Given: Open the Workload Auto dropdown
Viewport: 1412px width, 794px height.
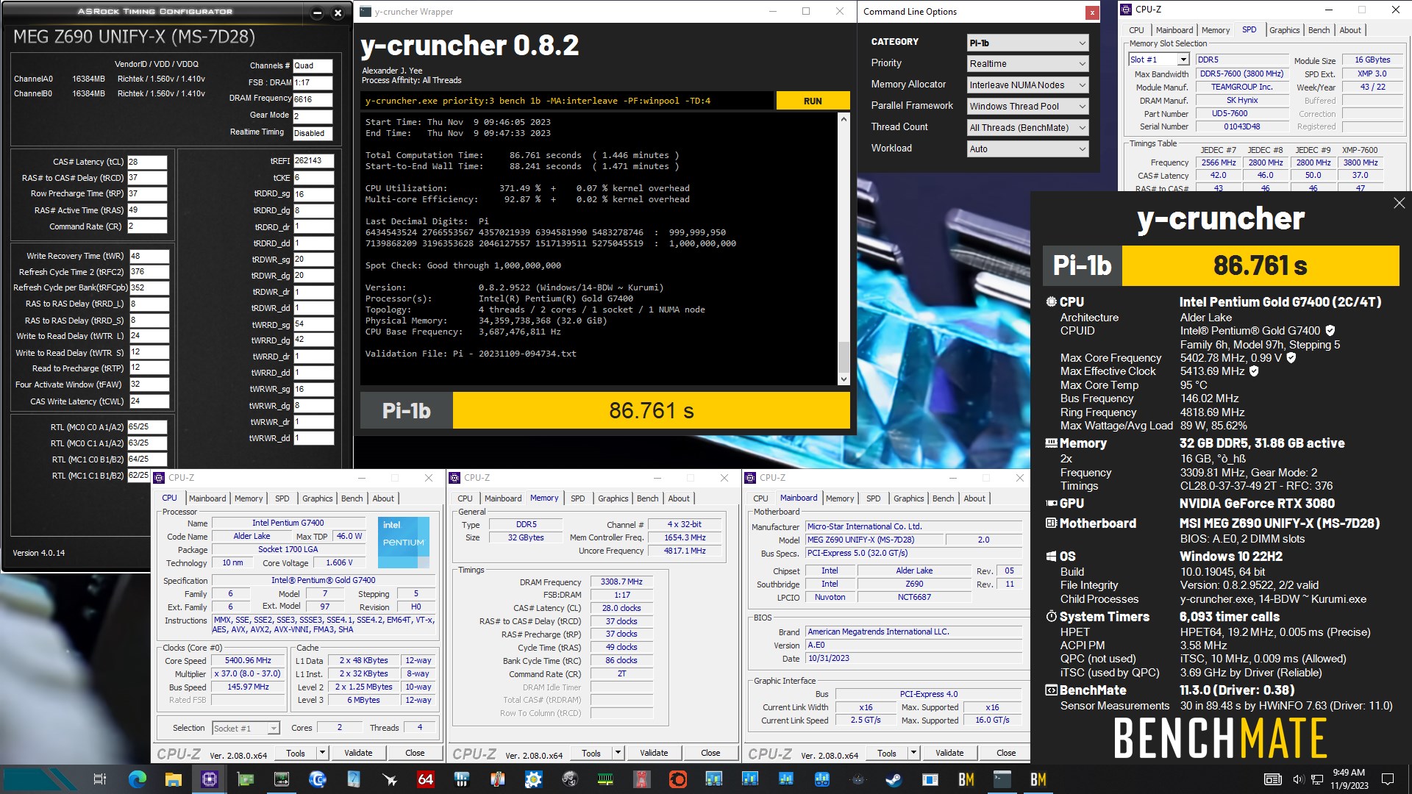Looking at the screenshot, I should click(1027, 149).
